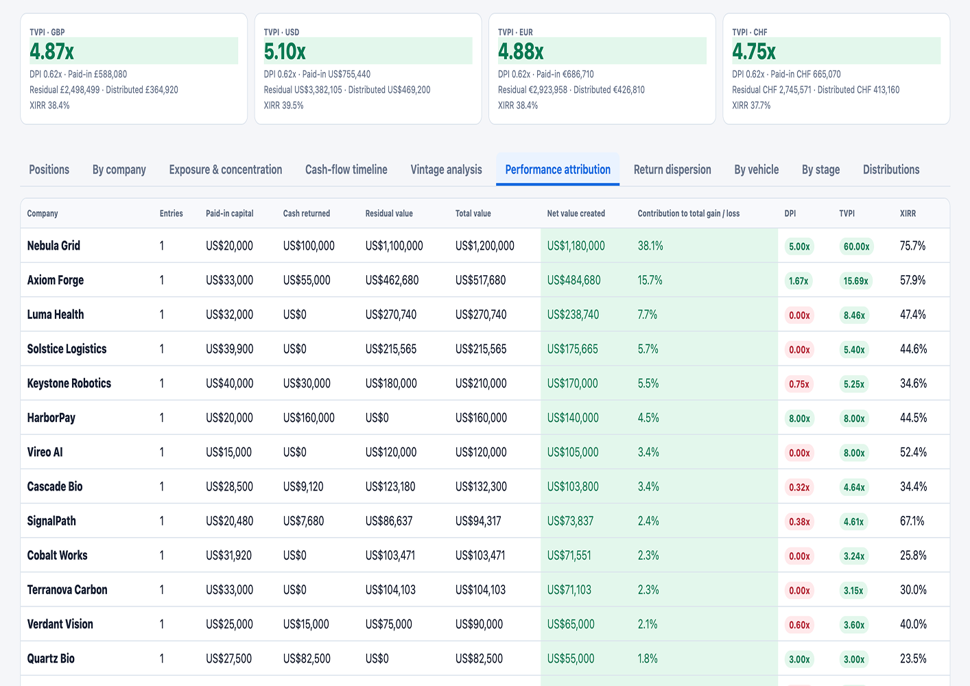Click the Luma Health company name

(56, 314)
